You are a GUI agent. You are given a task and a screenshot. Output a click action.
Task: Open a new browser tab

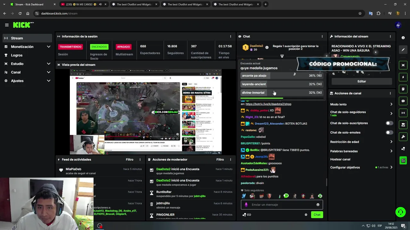click(266, 4)
